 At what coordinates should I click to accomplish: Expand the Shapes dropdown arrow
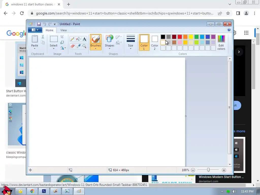[109, 48]
